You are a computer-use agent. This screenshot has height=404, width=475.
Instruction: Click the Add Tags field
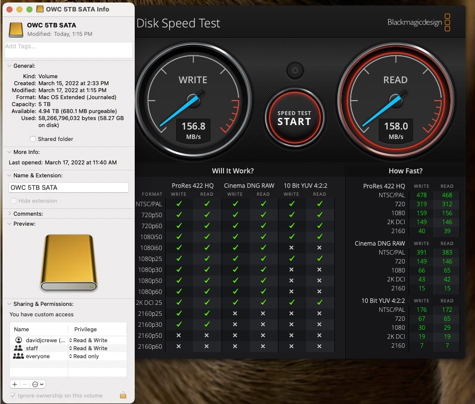pos(68,50)
